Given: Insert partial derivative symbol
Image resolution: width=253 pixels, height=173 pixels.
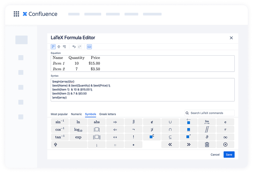Looking at the screenshot, I should 207,137.
